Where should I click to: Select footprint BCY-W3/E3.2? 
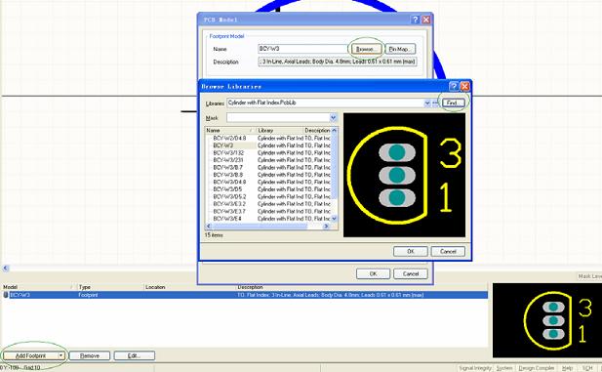click(x=229, y=204)
